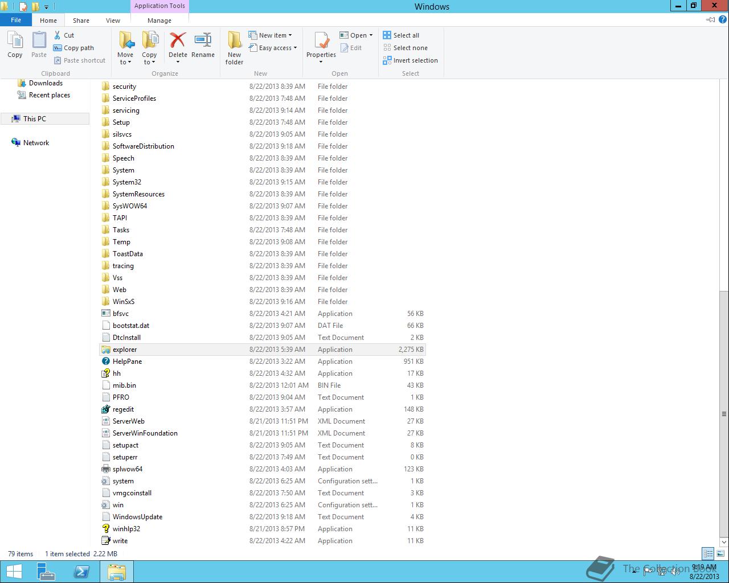Open the New item dropdown
729x583 pixels.
click(x=290, y=35)
